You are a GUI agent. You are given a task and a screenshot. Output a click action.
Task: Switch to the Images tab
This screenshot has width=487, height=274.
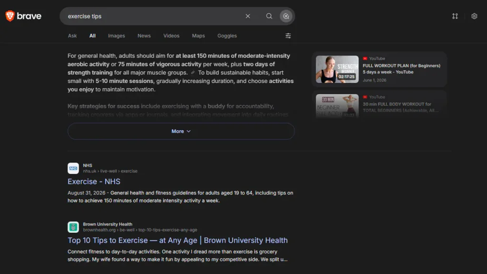coord(117,36)
